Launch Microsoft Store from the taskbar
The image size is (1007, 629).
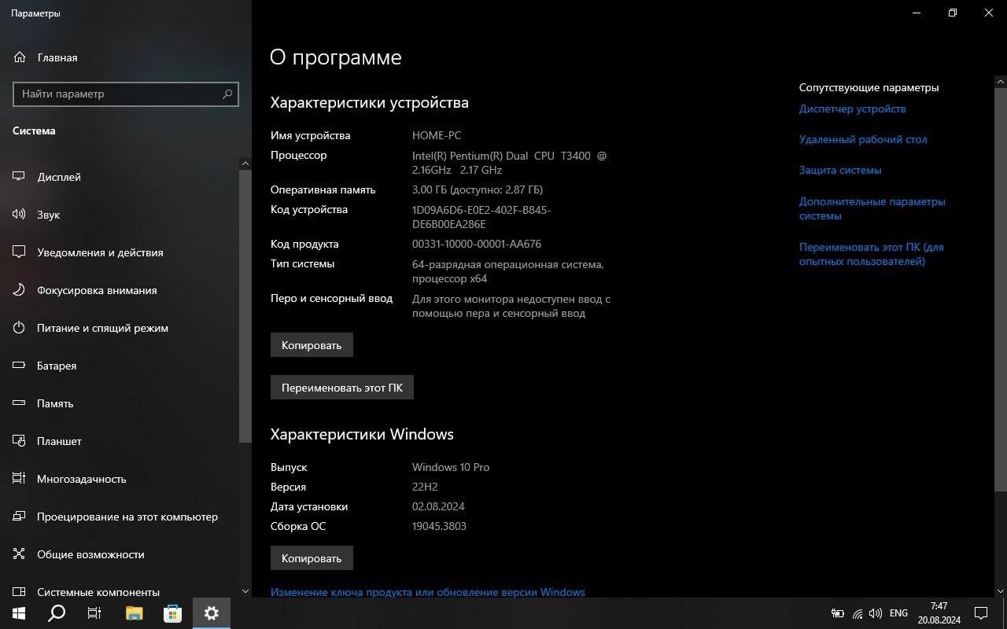pos(172,613)
